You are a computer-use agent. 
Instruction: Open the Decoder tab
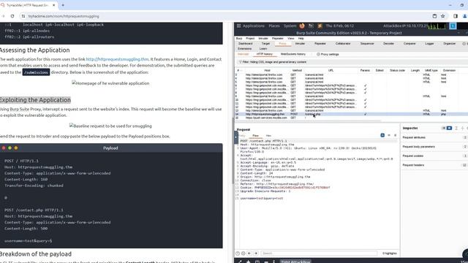click(x=388, y=44)
